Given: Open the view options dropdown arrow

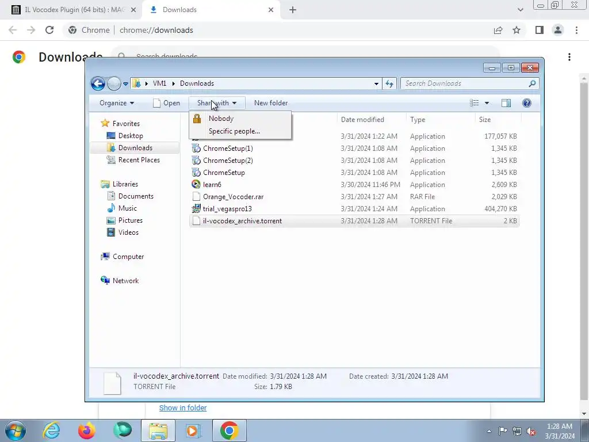Looking at the screenshot, I should (487, 103).
